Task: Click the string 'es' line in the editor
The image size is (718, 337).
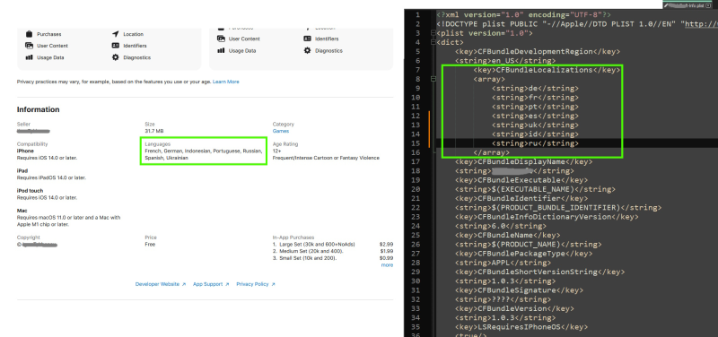Action: [535, 116]
